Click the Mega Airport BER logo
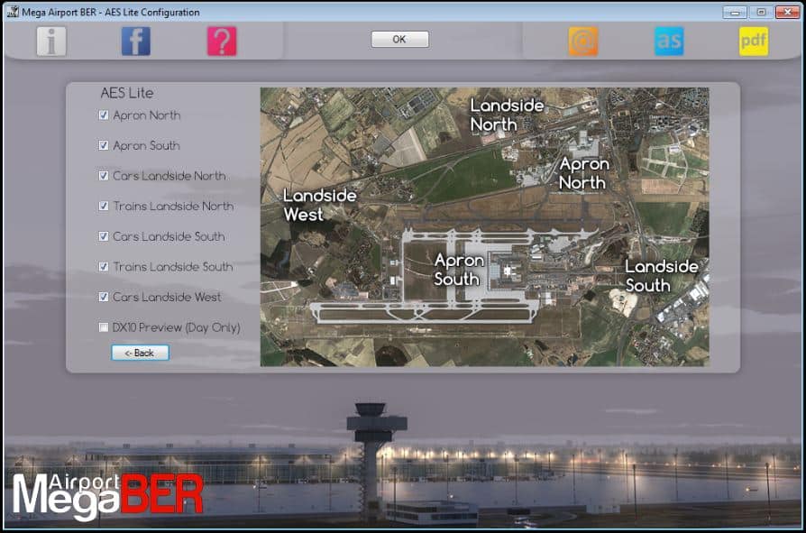The image size is (806, 533). [x=108, y=496]
